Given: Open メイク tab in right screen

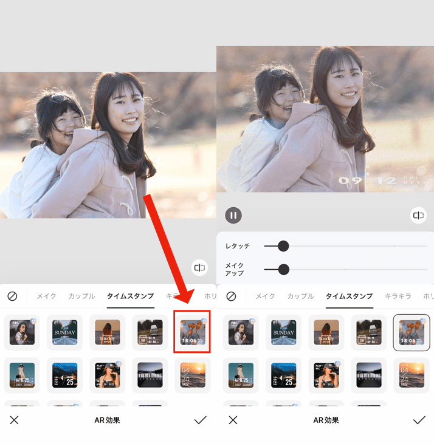Looking at the screenshot, I should click(x=265, y=296).
